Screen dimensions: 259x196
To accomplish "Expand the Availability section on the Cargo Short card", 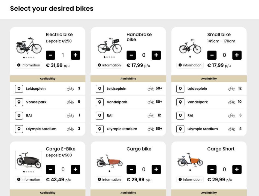I will click(x=209, y=193).
